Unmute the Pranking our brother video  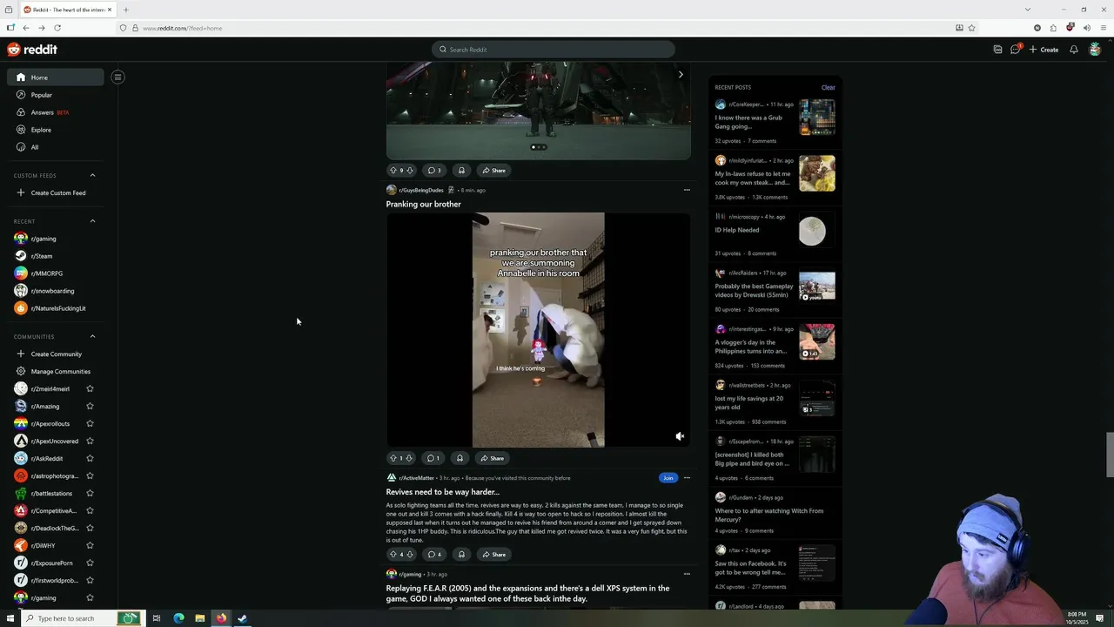pos(680,436)
